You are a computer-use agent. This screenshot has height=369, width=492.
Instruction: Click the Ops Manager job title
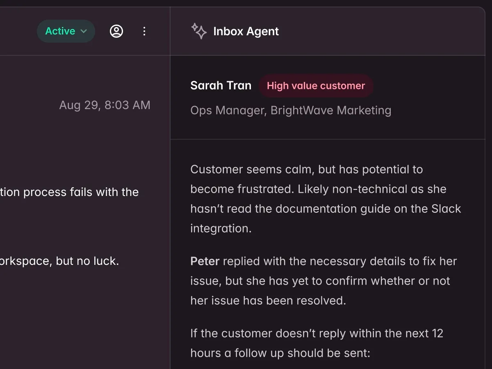tap(227, 110)
